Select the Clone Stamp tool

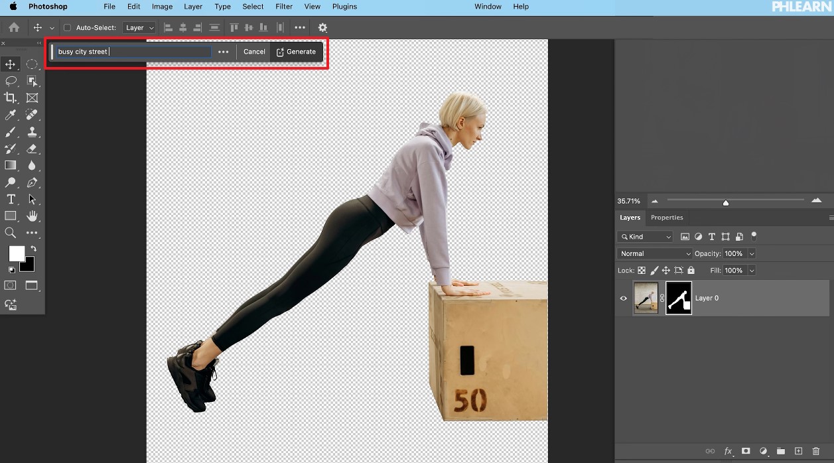pyautogui.click(x=32, y=132)
